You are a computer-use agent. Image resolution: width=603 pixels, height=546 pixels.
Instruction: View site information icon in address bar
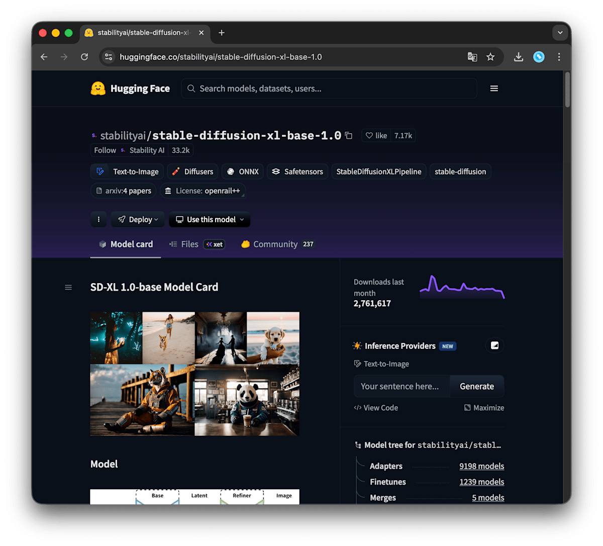point(109,57)
